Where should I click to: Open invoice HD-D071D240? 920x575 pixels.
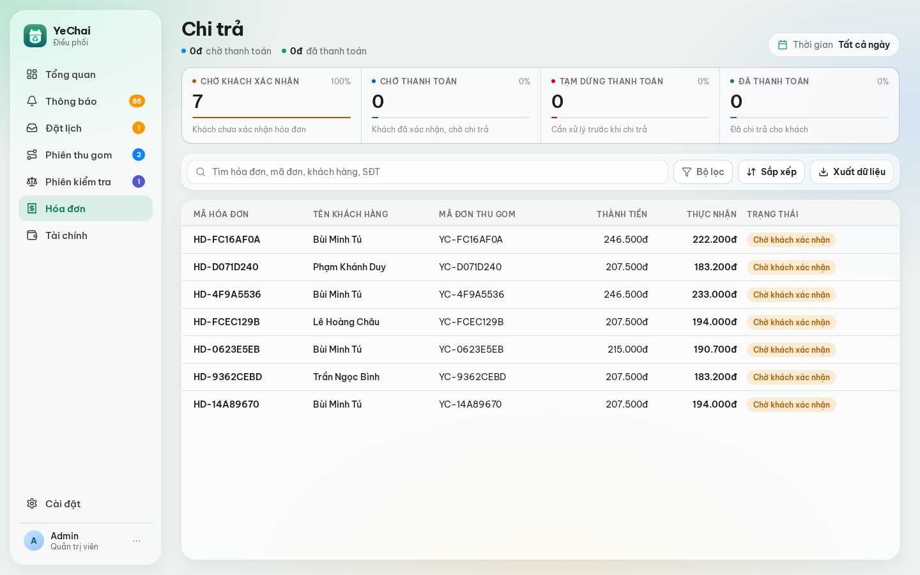click(226, 267)
